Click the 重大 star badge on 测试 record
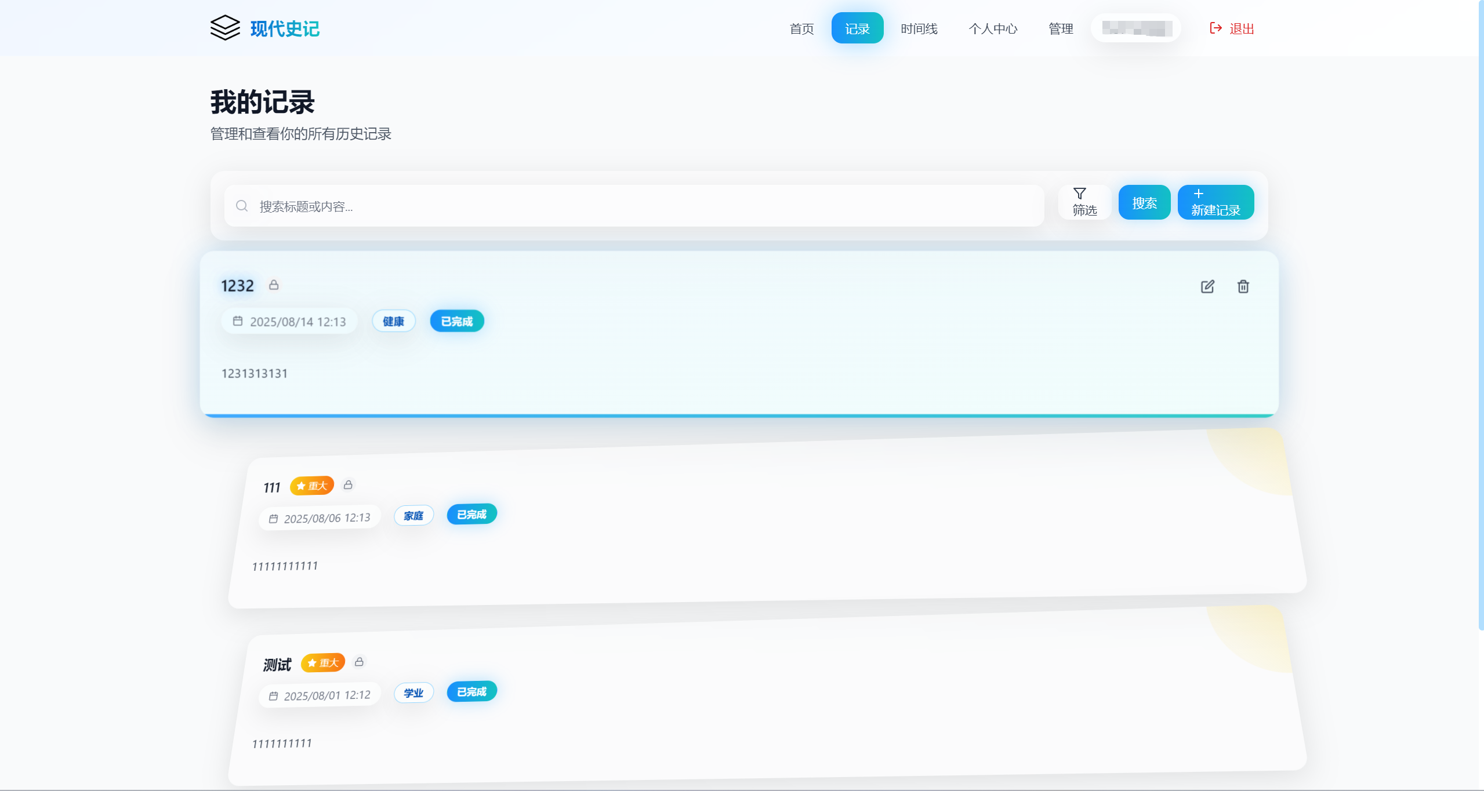Viewport: 1484px width, 791px height. (x=323, y=662)
